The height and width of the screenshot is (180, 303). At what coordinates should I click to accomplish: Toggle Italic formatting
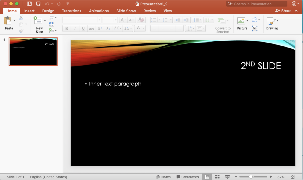(x=75, y=29)
